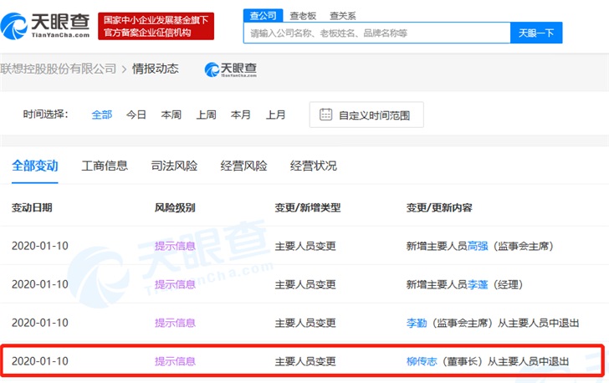609x383 pixels.
Task: Click the 时间选择 label
Action: [x=45, y=115]
